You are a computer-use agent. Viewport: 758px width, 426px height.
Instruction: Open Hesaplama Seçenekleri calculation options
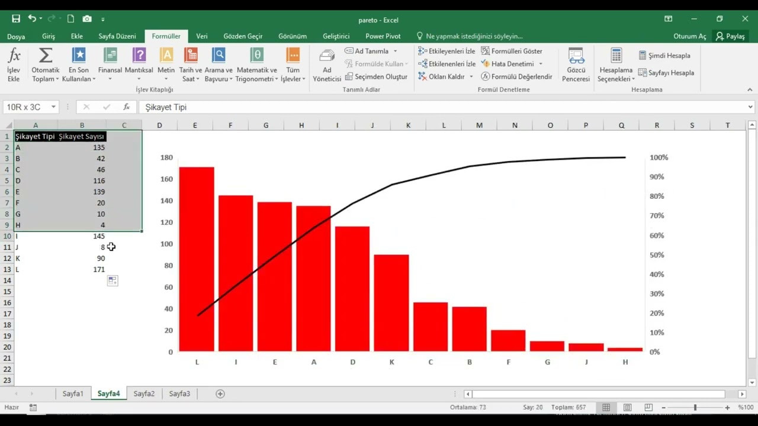pos(616,64)
